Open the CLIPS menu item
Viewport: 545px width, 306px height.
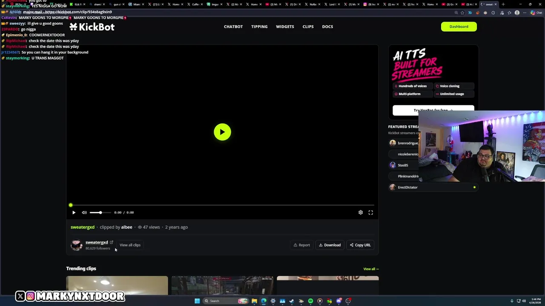point(308,26)
